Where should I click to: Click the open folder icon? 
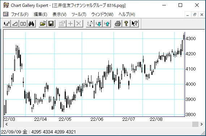point(43,24)
